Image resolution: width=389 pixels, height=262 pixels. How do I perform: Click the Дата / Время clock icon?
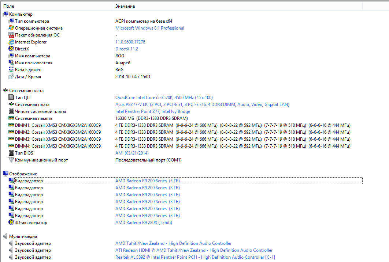click(x=11, y=76)
